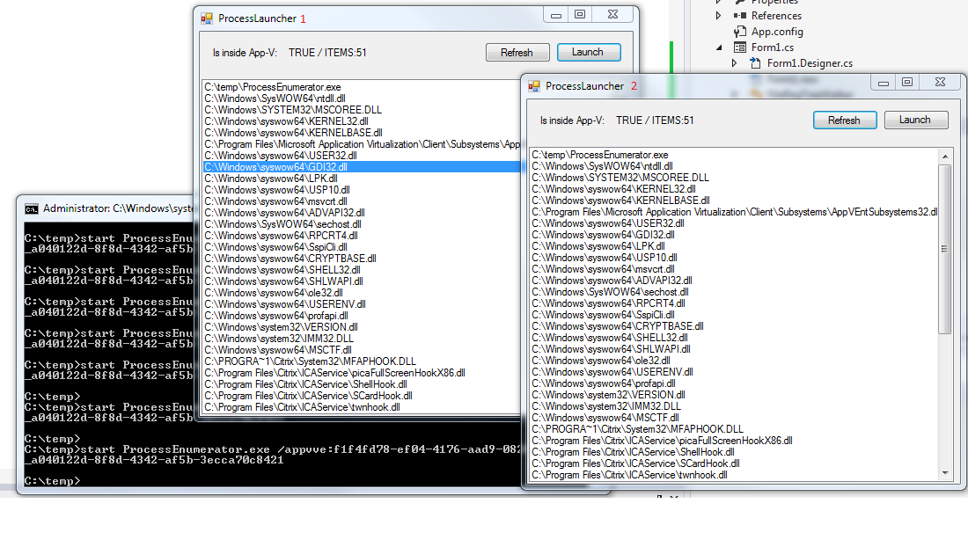968x540 pixels.
Task: Click the ProcessLauncher 1 window title icon
Action: (x=208, y=18)
